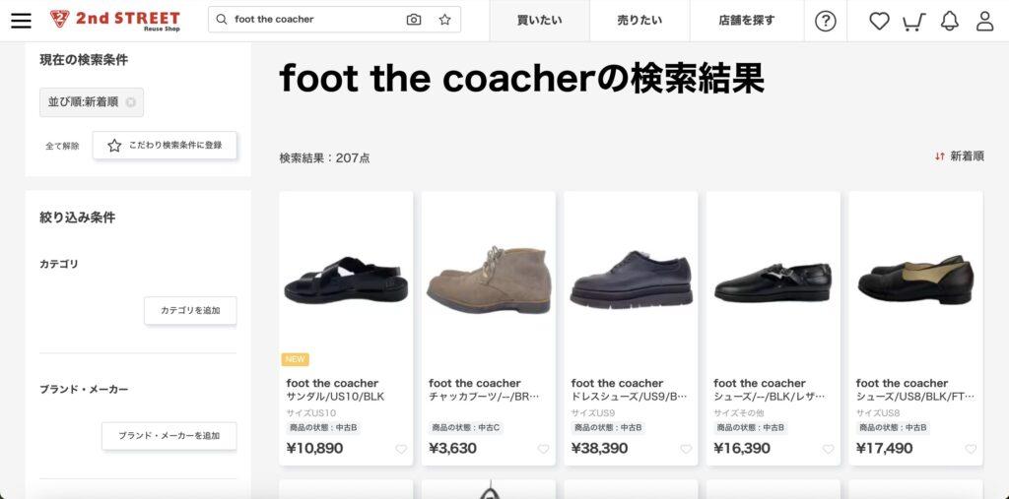Click カテゴリを追加 button

[190, 311]
